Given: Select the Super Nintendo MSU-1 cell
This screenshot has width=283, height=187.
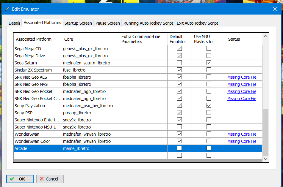Looking at the screenshot, I should 38,127.
